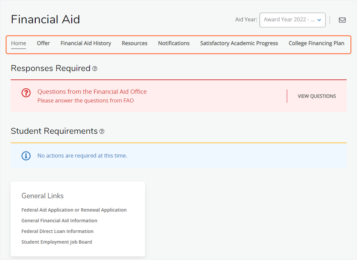The height and width of the screenshot is (260, 357).
Task: Click 'No actions are required at this time.' text
Action: coord(82,156)
